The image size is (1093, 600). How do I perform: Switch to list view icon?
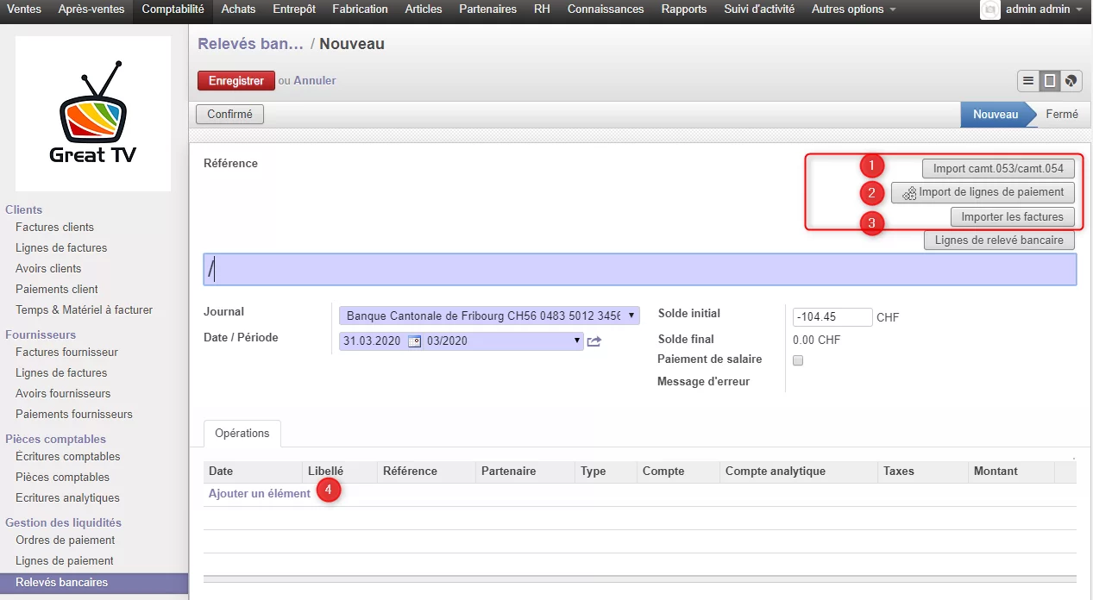1028,81
